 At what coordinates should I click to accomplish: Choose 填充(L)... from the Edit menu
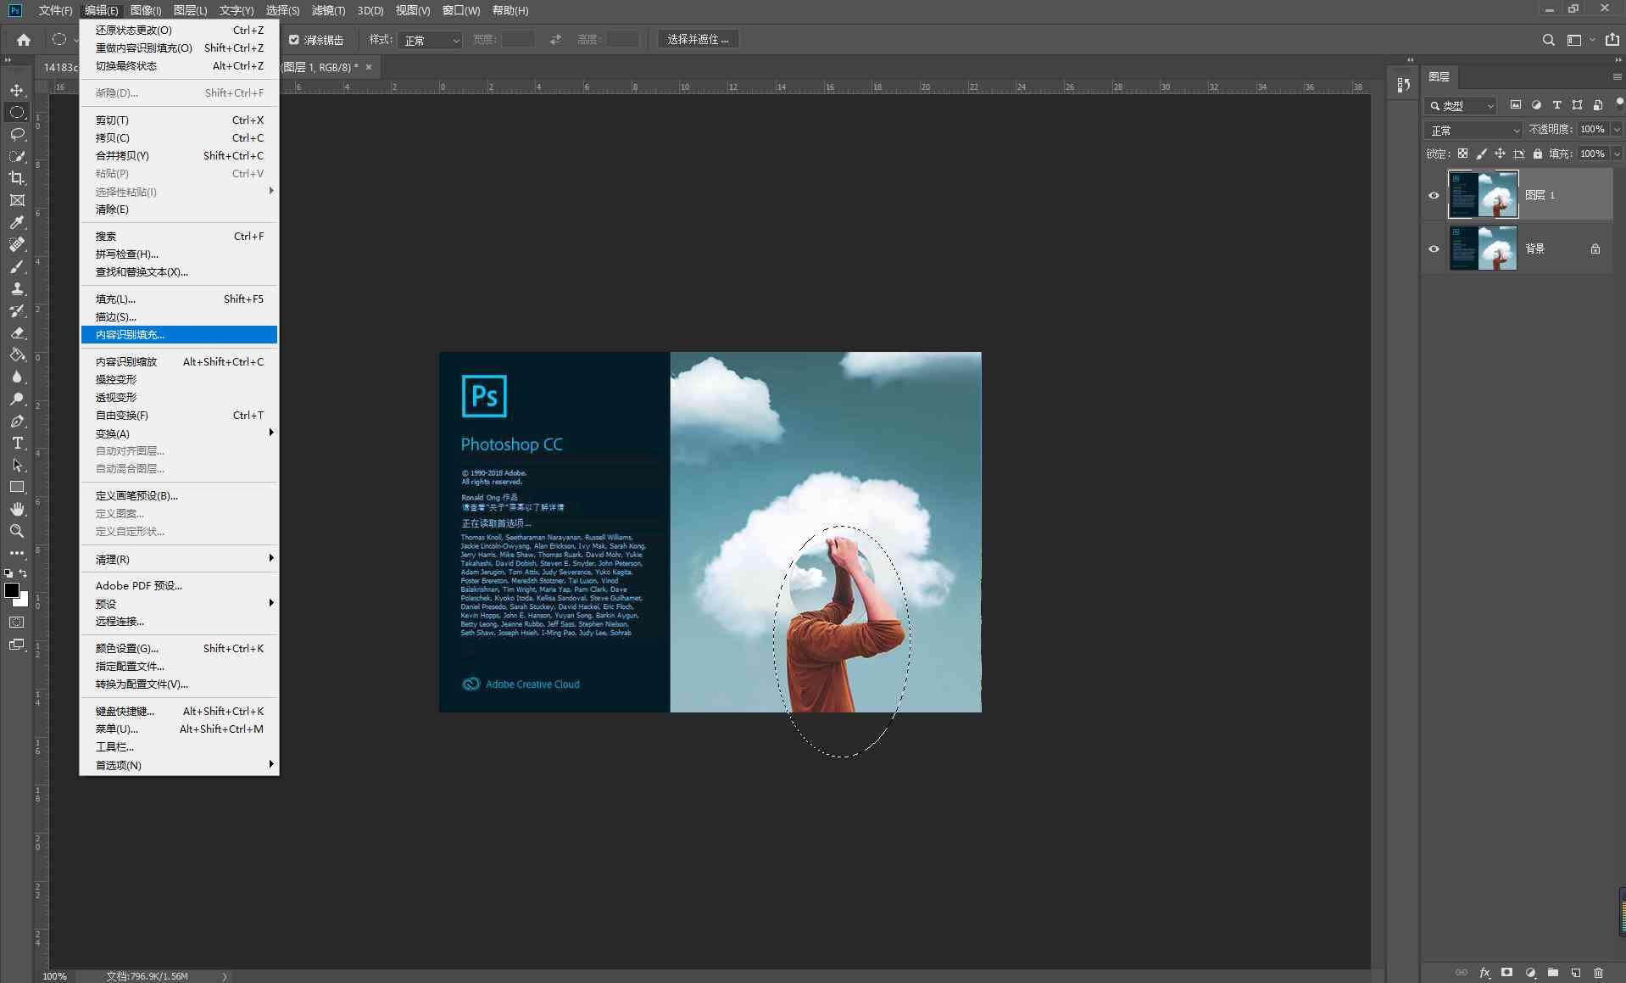coord(180,299)
